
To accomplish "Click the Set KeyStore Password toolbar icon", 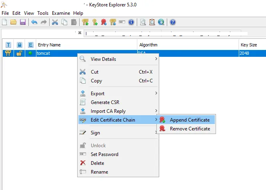I will pyautogui.click(x=122, y=22).
